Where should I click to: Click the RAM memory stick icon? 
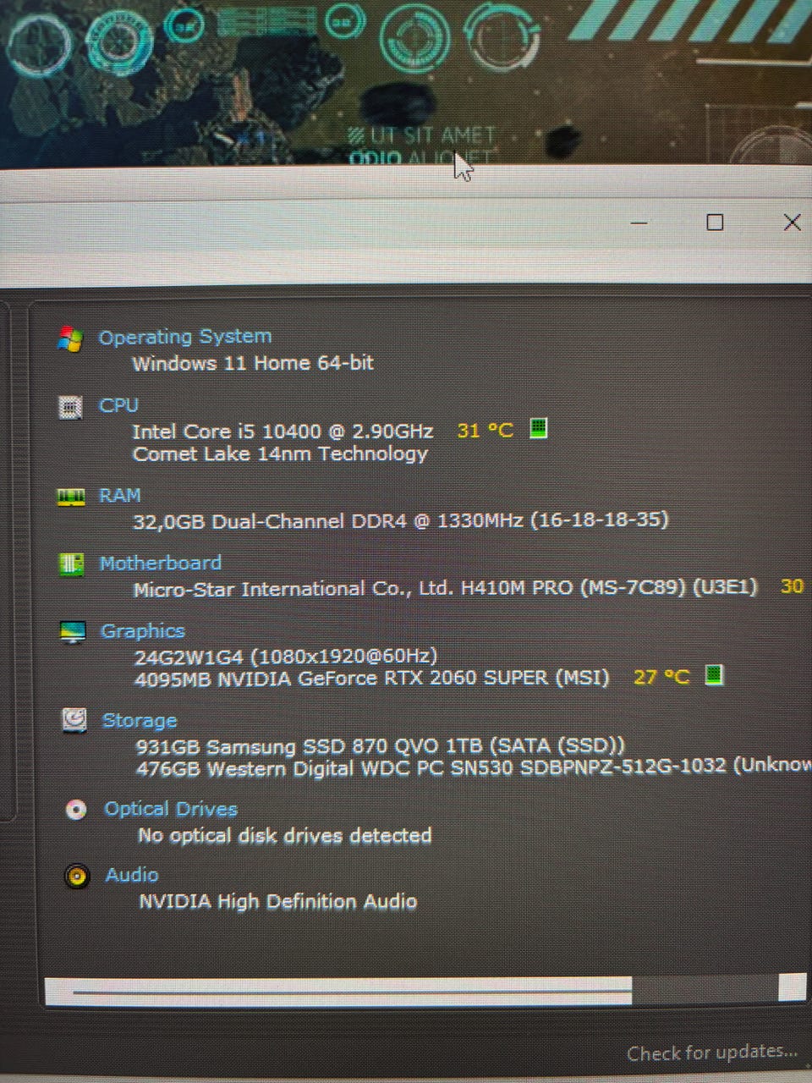click(x=71, y=497)
